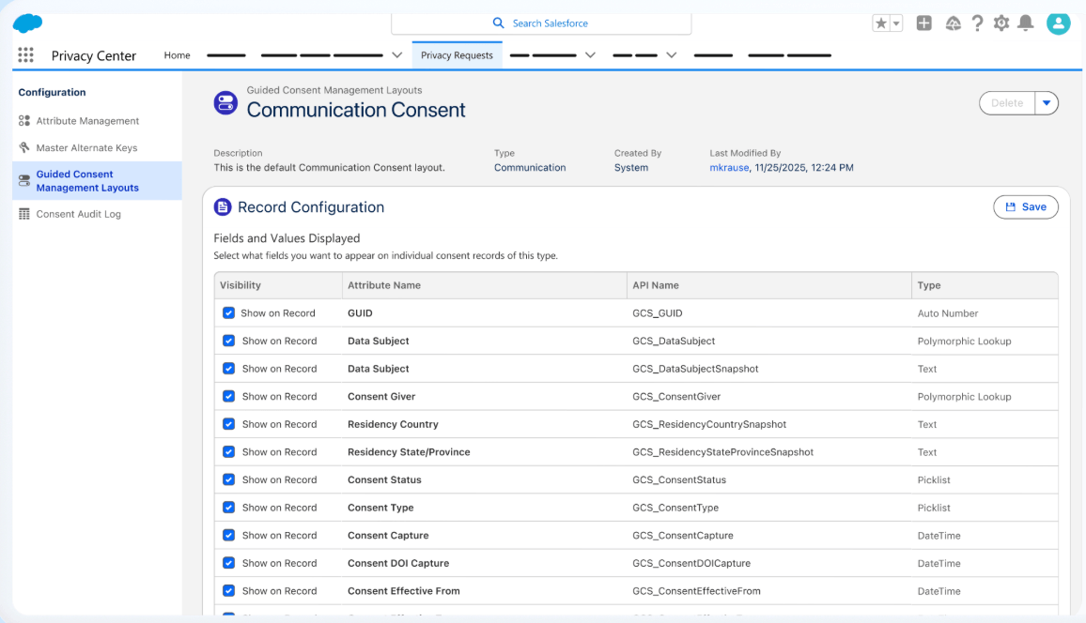The height and width of the screenshot is (623, 1086).
Task: Click the Salesforce cloud logo
Action: click(27, 23)
